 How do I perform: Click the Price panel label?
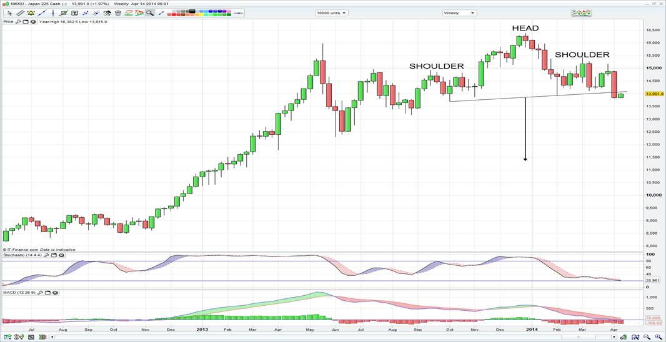tap(8, 22)
